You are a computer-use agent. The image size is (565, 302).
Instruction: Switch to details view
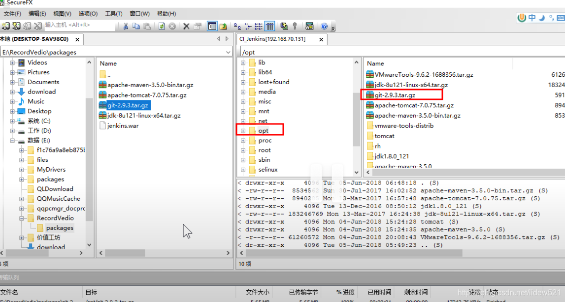pyautogui.click(x=269, y=26)
